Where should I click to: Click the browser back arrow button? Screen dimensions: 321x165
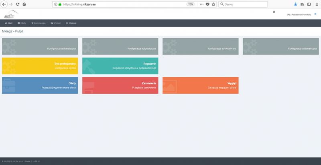[4, 4]
